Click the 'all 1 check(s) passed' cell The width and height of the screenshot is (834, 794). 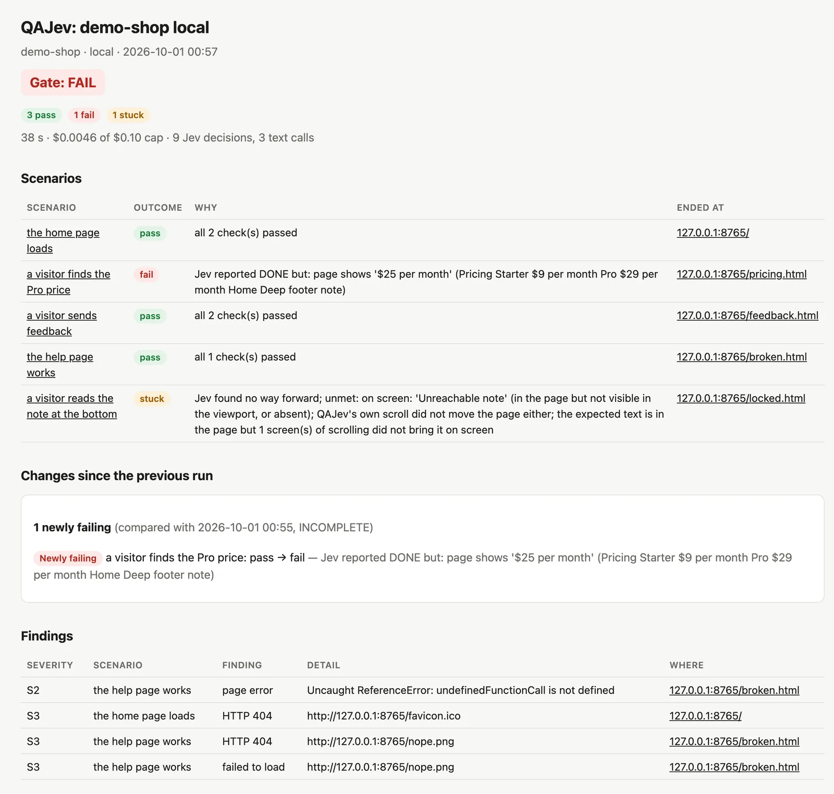[245, 357]
